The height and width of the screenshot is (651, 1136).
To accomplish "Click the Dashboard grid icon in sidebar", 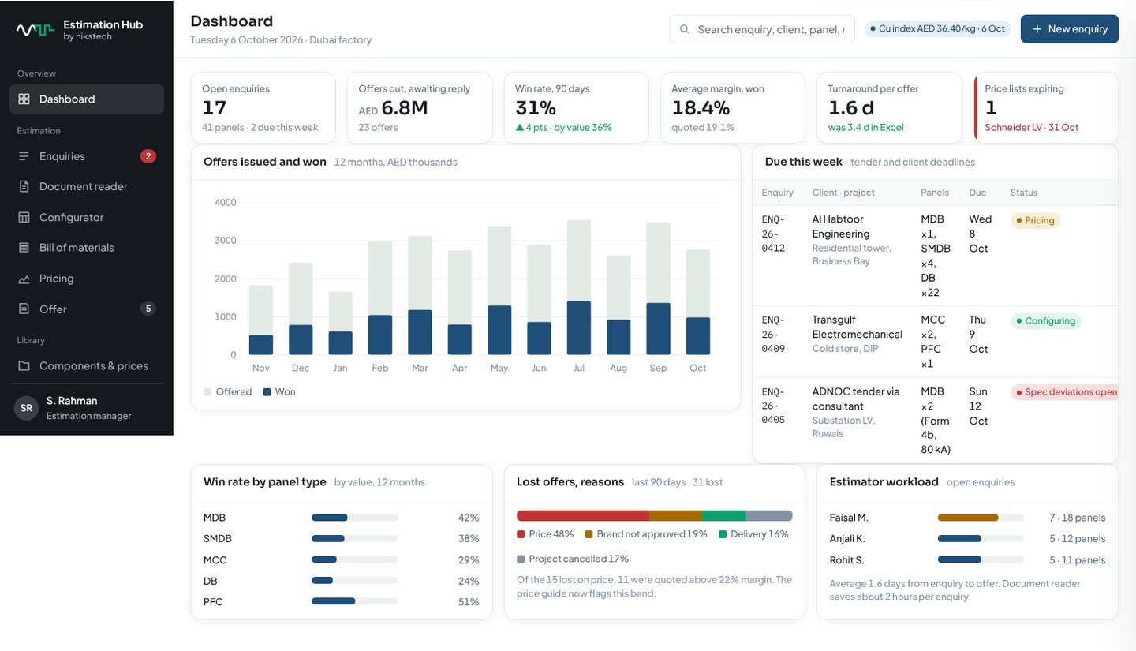I will 24,99.
